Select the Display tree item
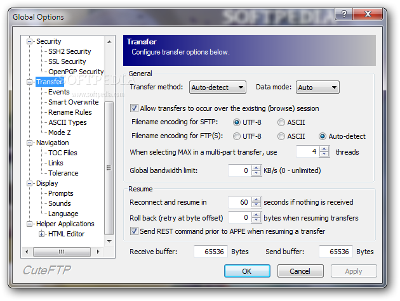This screenshot has height=301, width=400. 47,183
